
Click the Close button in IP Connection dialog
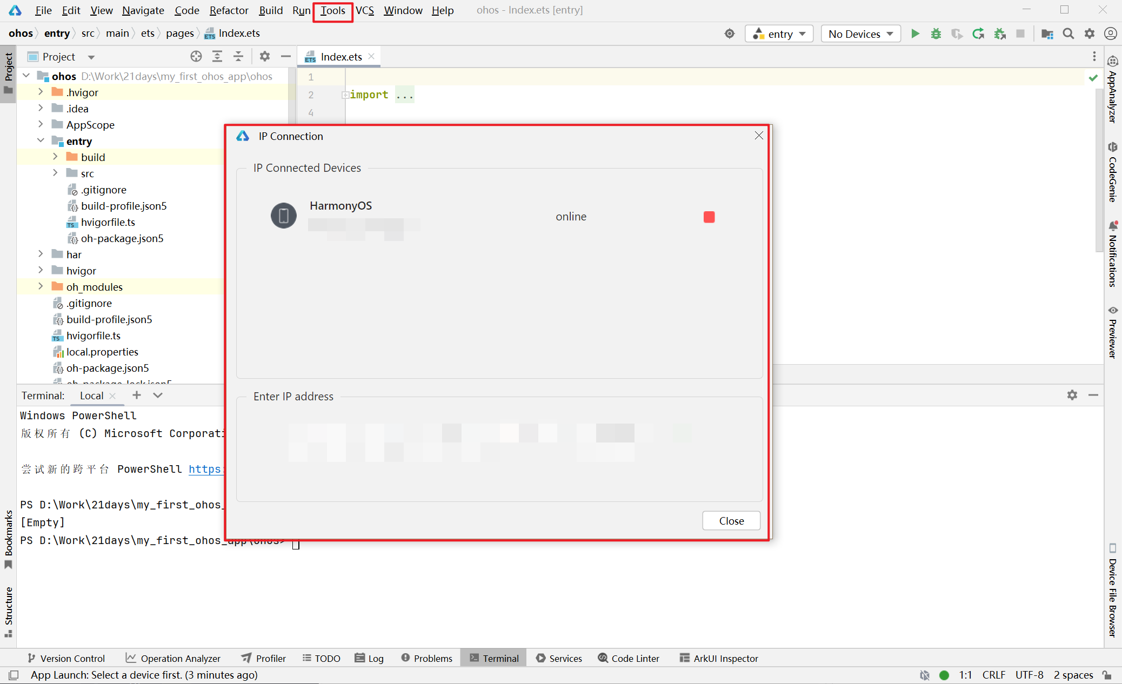click(x=731, y=521)
